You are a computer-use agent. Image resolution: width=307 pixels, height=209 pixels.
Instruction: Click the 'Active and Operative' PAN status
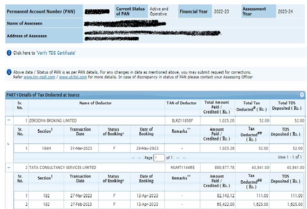click(159, 11)
